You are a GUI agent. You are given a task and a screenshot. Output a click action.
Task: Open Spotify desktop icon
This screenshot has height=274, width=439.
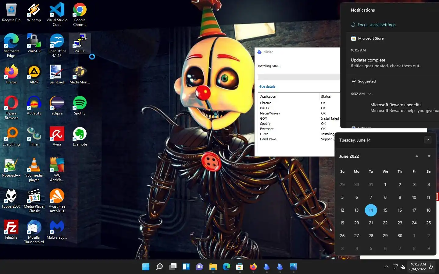point(80,106)
